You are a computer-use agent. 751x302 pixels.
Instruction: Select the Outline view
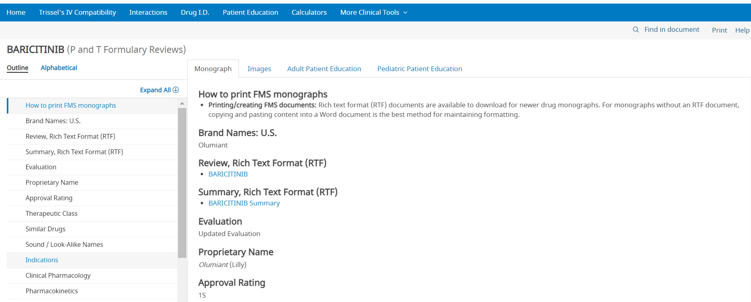pyautogui.click(x=18, y=68)
